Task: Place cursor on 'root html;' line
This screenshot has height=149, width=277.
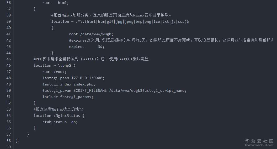Action: click(55, 3)
